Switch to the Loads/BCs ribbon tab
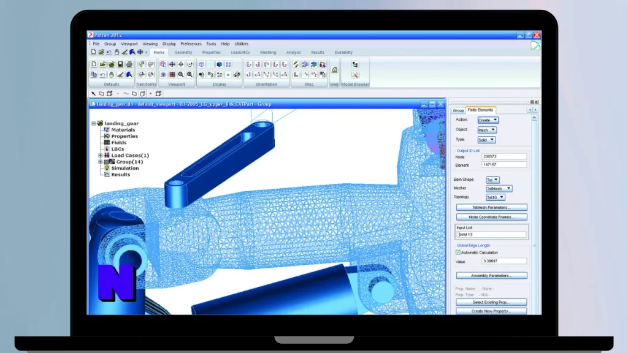 point(240,53)
